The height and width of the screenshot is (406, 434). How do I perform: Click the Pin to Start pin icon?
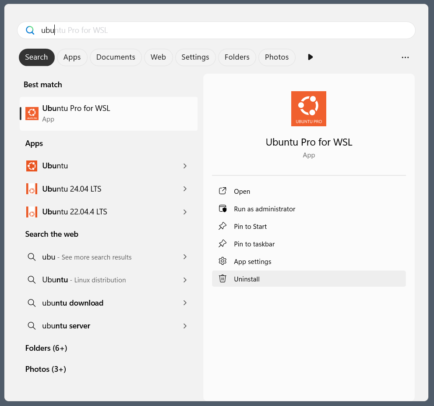click(222, 226)
